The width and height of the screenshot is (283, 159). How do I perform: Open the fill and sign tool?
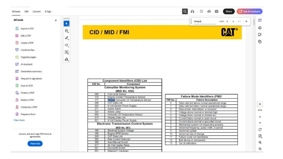(66, 59)
